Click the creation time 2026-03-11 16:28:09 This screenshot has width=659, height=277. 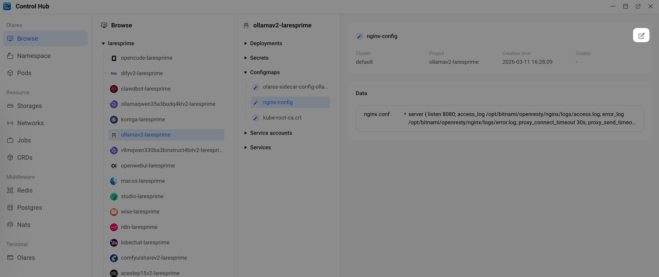tap(527, 62)
